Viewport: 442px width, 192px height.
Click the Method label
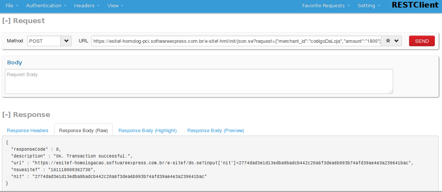pyautogui.click(x=15, y=41)
